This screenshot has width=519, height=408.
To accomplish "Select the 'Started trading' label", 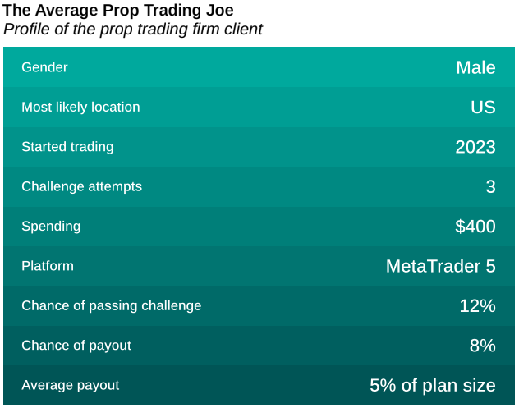I will coord(67,147).
